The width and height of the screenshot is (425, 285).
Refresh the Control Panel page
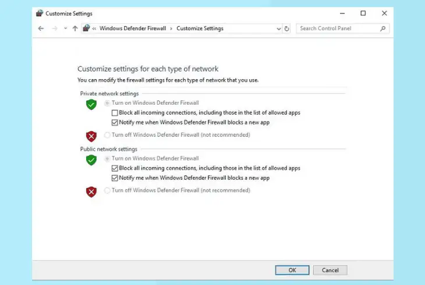286,28
